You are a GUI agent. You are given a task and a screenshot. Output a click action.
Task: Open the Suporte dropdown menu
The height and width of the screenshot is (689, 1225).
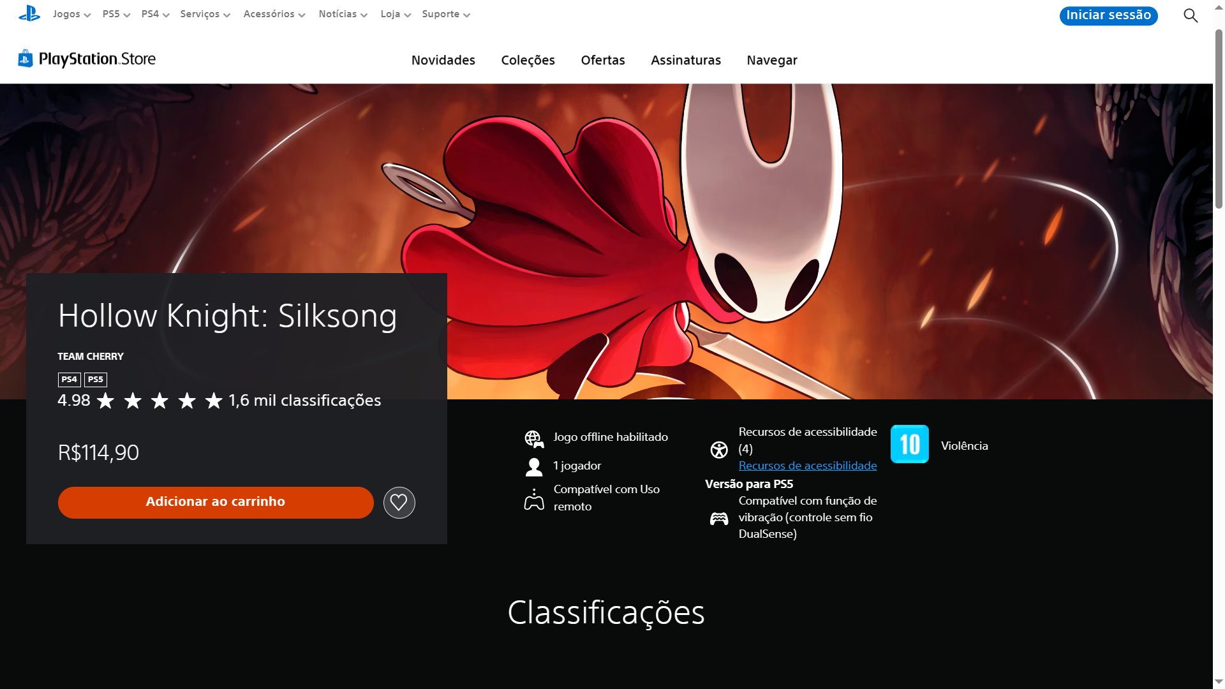click(446, 14)
